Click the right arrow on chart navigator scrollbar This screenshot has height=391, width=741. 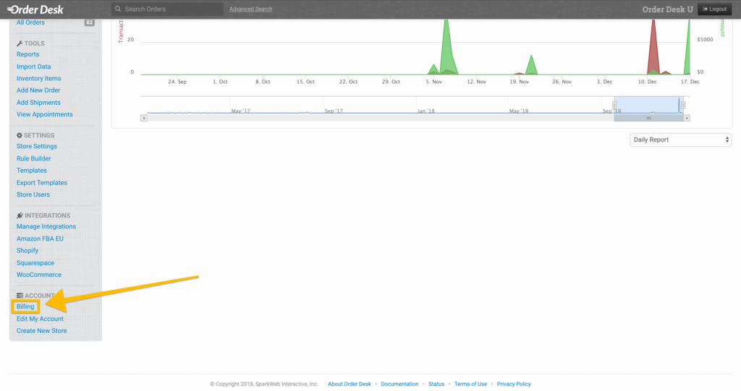[x=687, y=118]
